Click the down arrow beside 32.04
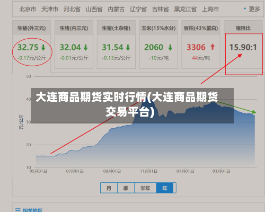This screenshot has width=265, height=212. tap(86, 48)
